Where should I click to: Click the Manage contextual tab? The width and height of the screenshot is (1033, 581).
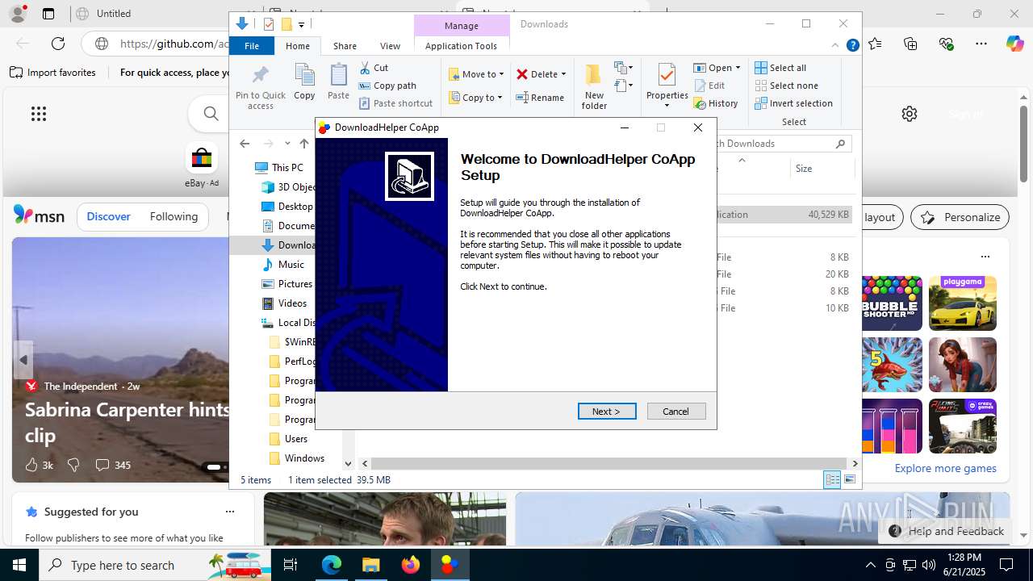click(x=462, y=26)
